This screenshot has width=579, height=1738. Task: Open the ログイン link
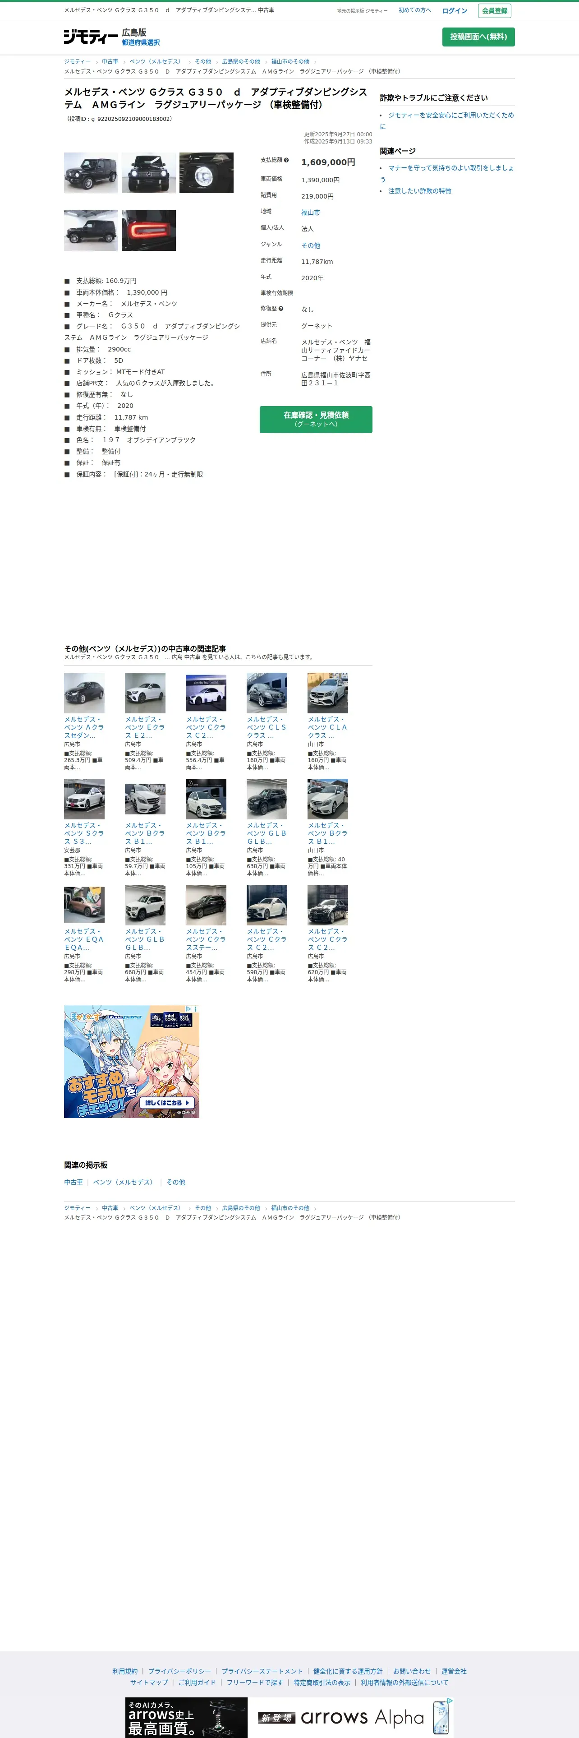tap(454, 11)
